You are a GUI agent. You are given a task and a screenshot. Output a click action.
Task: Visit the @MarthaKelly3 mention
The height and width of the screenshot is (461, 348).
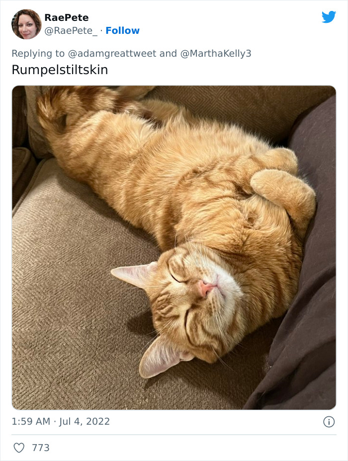tap(216, 54)
